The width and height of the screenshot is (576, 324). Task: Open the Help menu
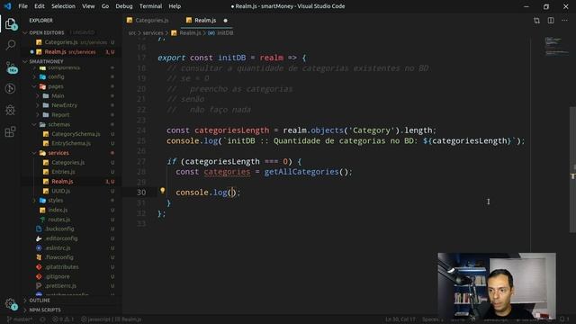175,6
